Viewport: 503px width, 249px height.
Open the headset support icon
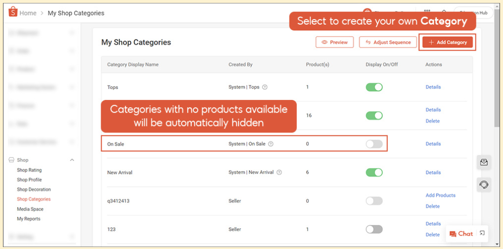click(484, 185)
